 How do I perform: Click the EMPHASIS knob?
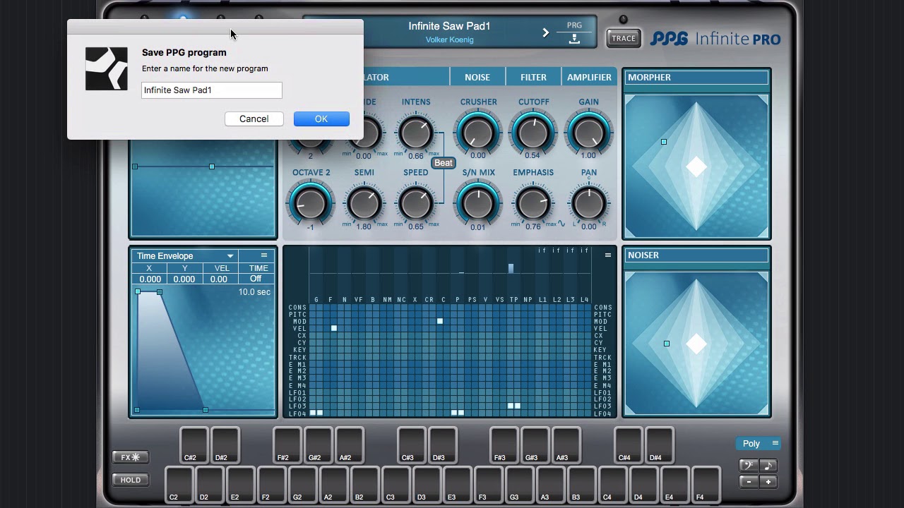(533, 203)
